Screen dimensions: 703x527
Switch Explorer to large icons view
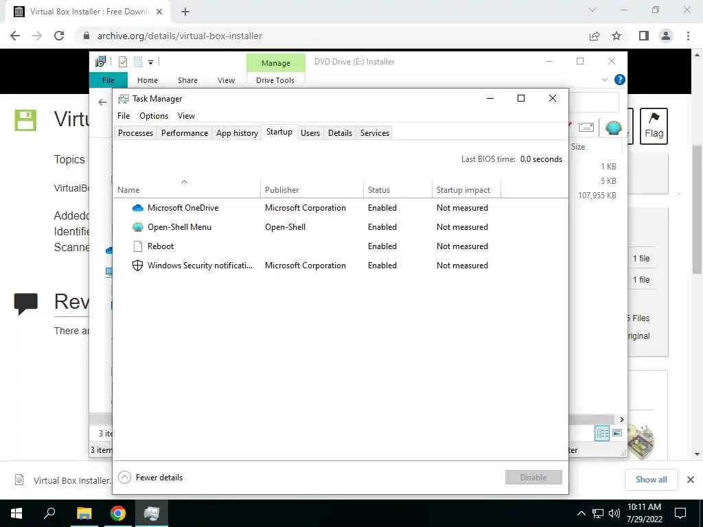[617, 433]
